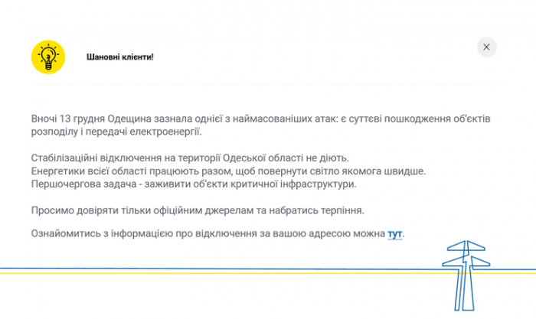The width and height of the screenshot is (536, 319).
Task: Click the yellow lightbulb icon
Action: [x=48, y=57]
